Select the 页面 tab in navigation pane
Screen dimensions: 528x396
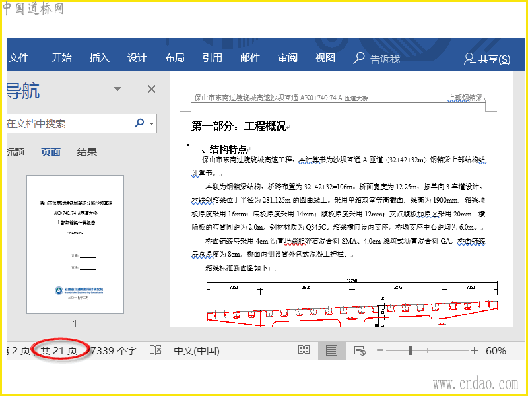tap(51, 152)
